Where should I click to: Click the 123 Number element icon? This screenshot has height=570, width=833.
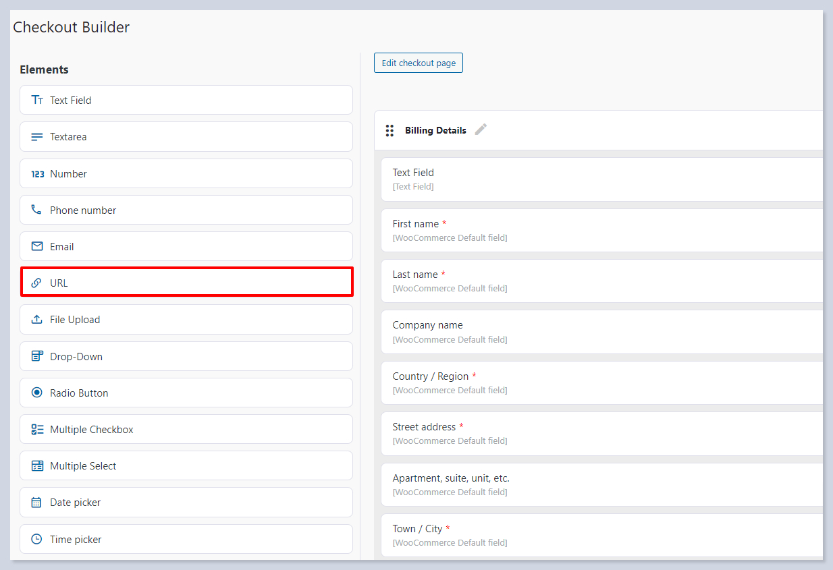pyautogui.click(x=37, y=174)
